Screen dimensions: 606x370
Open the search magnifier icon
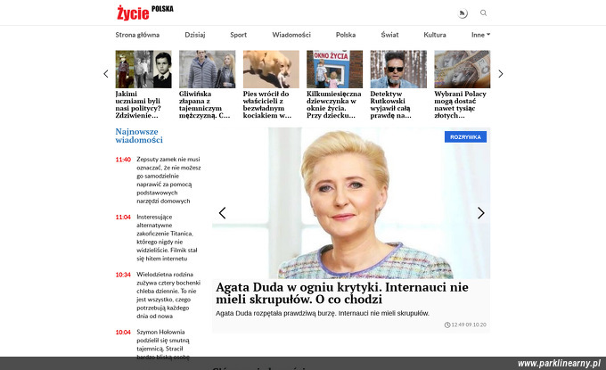(x=483, y=13)
